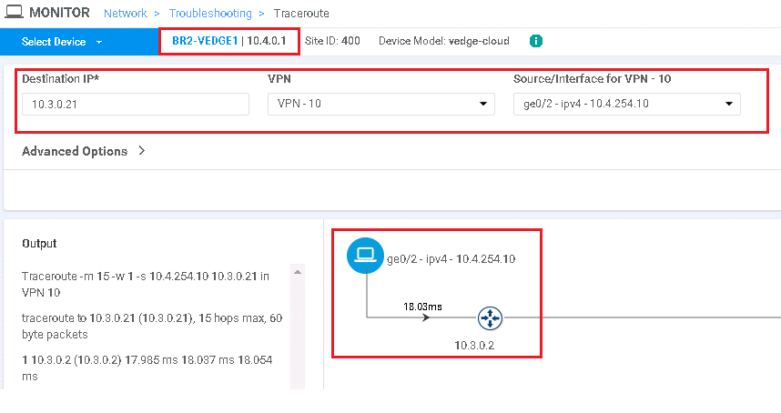Click the monitor icon beside MONITOR heading
Viewport: 781px width, 413px height.
tap(14, 12)
